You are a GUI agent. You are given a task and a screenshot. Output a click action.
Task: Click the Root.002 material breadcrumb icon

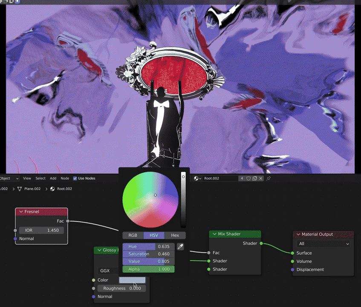(x=52, y=188)
